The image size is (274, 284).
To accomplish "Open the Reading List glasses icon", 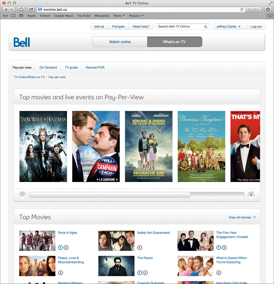I will coord(6,16).
